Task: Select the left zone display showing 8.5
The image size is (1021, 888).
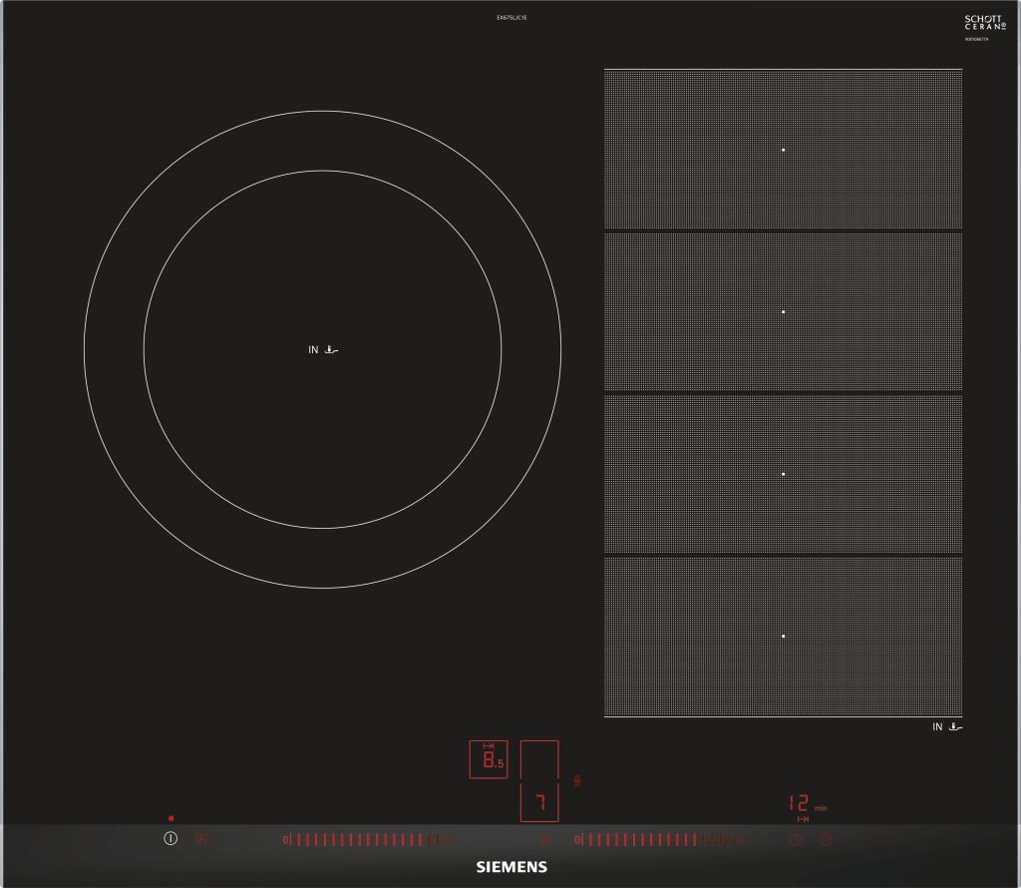Action: [x=489, y=759]
